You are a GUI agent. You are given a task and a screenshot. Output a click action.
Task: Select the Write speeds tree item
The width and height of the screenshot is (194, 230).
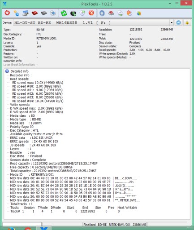pos(20,105)
